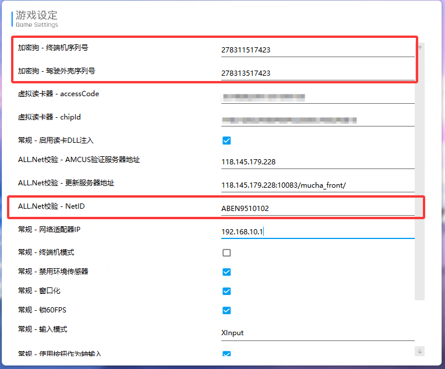Click the 虚拟读卡器 chipId field
The image size is (445, 369).
(317, 120)
